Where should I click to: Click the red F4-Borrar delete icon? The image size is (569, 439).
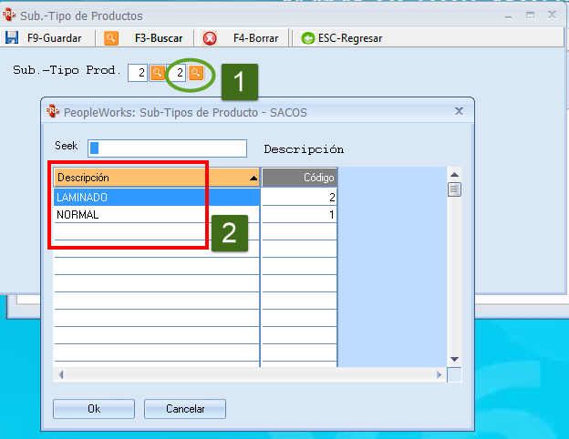pos(210,38)
